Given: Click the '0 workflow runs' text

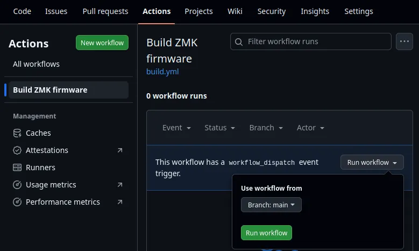Looking at the screenshot, I should point(176,96).
